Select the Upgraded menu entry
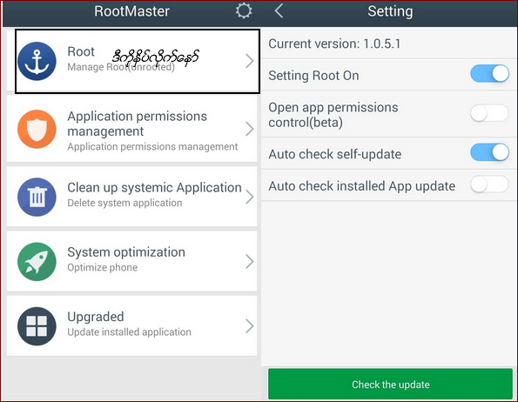This screenshot has width=518, height=402. click(x=131, y=325)
